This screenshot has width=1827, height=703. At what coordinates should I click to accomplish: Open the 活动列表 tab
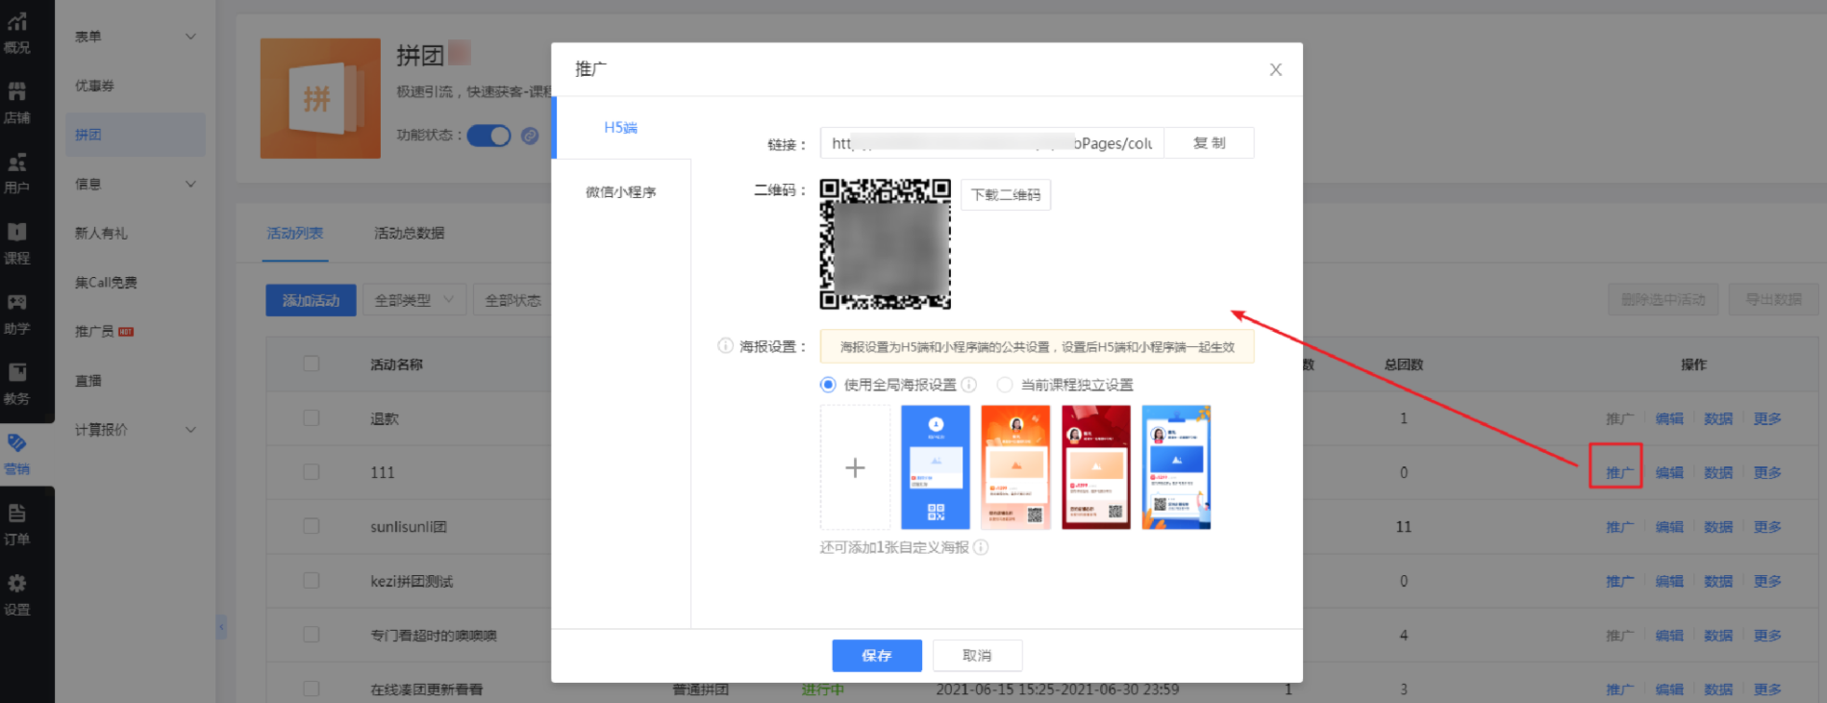(295, 233)
